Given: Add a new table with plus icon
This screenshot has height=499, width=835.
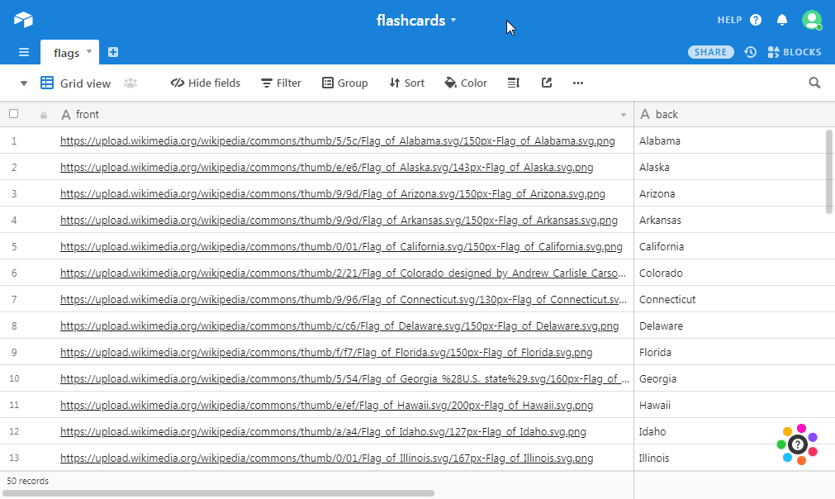Looking at the screenshot, I should tap(113, 52).
